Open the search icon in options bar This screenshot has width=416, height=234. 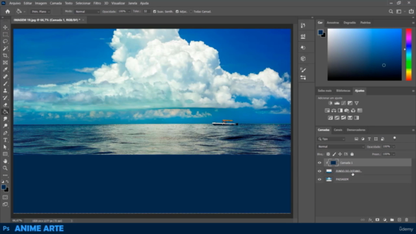tap(391, 12)
